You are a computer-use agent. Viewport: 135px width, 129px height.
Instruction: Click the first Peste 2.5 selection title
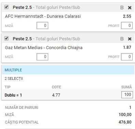click(22, 8)
